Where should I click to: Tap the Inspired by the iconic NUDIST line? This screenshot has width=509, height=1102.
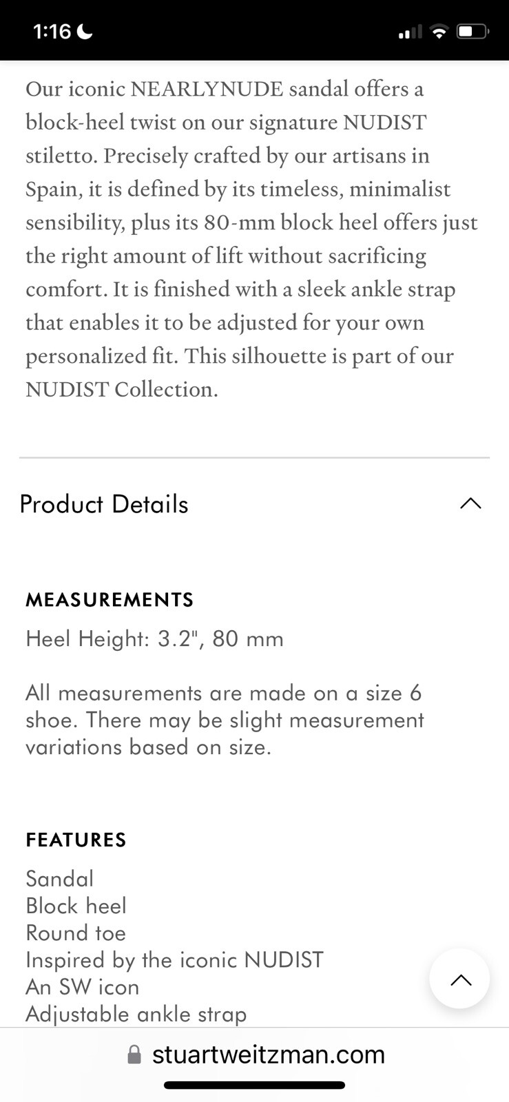click(174, 960)
